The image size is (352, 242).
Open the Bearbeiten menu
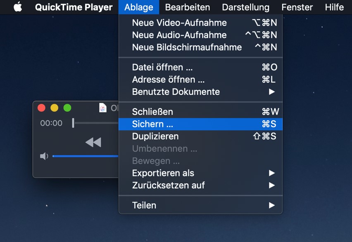pos(187,7)
